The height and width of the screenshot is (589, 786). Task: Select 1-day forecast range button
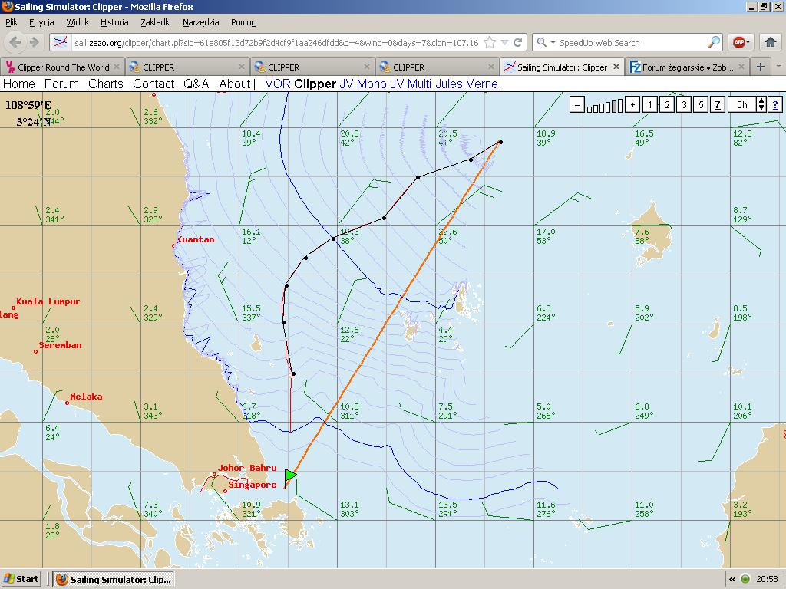pos(649,105)
